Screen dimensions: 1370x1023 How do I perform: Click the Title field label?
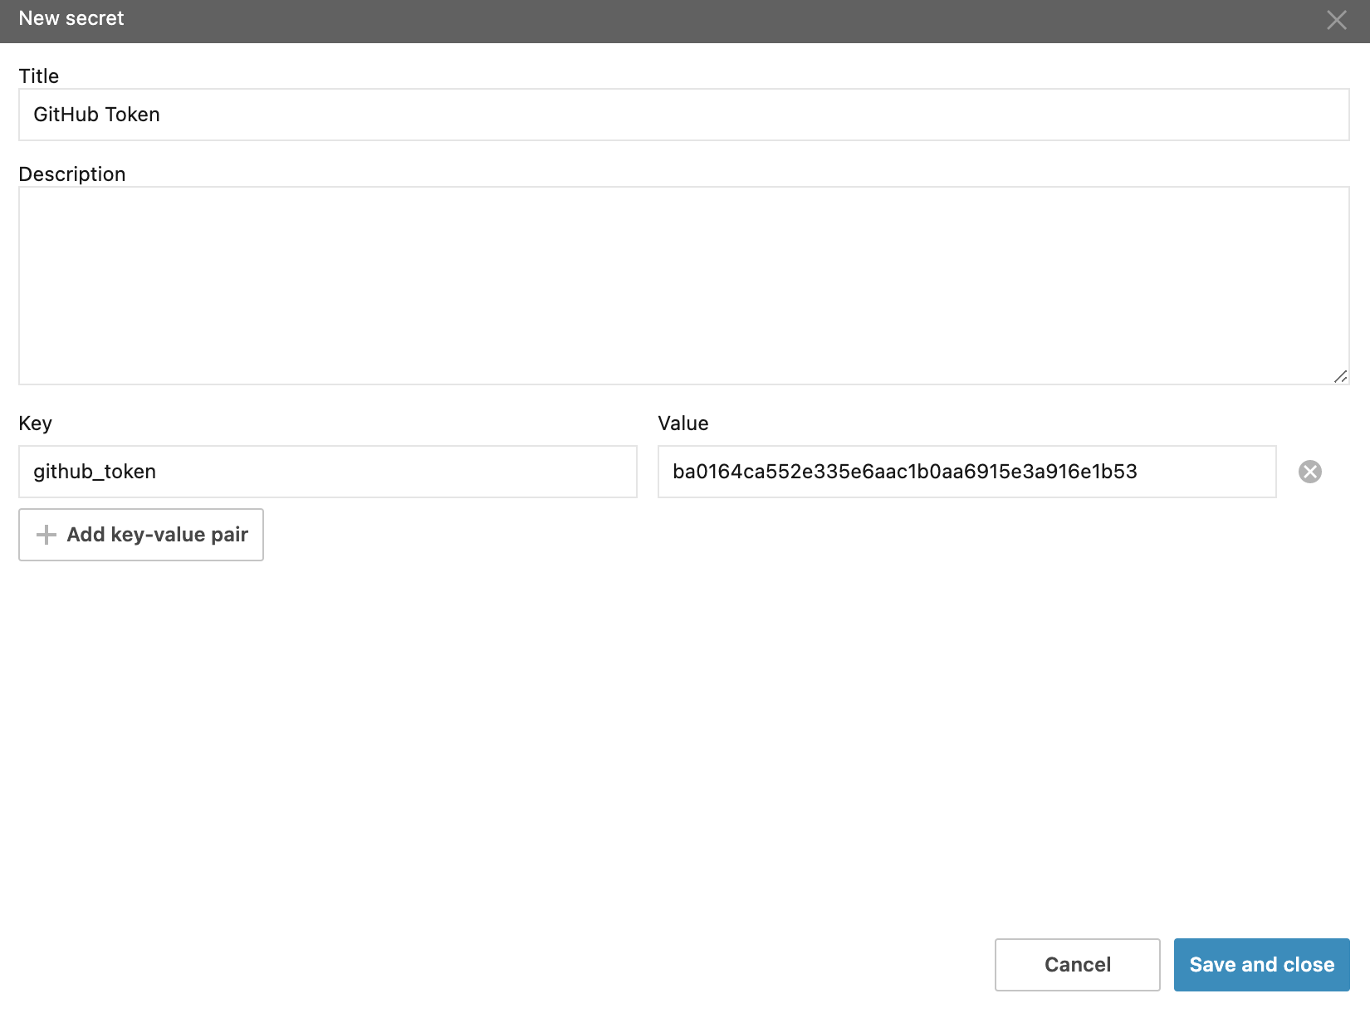click(x=39, y=76)
